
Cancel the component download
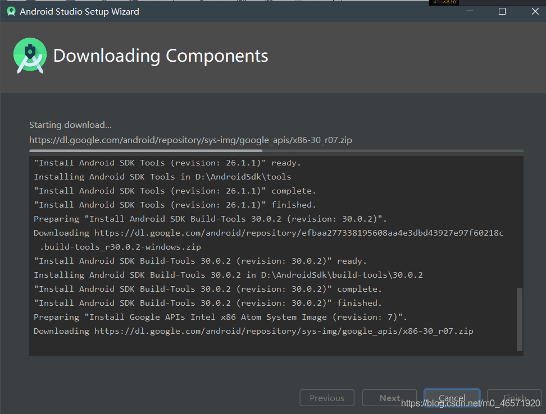coord(452,398)
